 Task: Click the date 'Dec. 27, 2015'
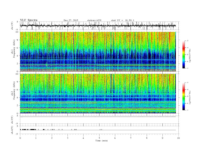pyautogui.click(x=71, y=20)
